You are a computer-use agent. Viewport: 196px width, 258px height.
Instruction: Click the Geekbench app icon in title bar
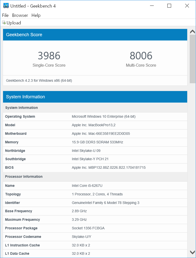click(6, 6)
